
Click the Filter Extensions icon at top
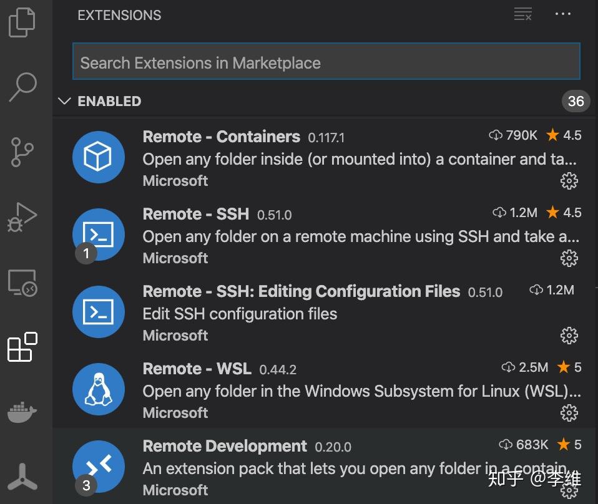(522, 14)
